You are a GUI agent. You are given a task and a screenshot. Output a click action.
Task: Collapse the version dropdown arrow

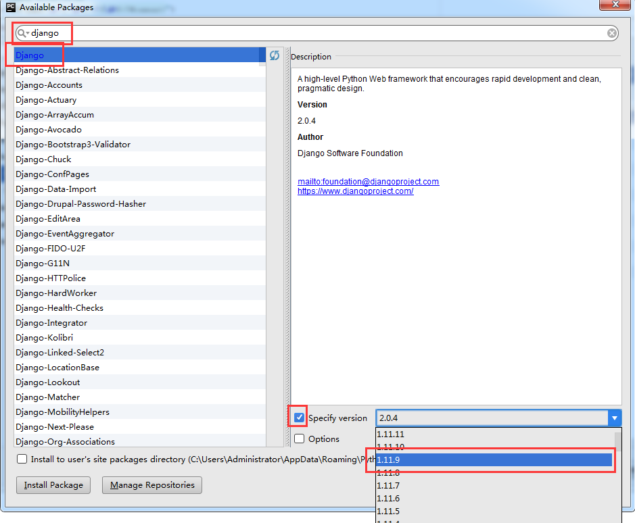614,418
